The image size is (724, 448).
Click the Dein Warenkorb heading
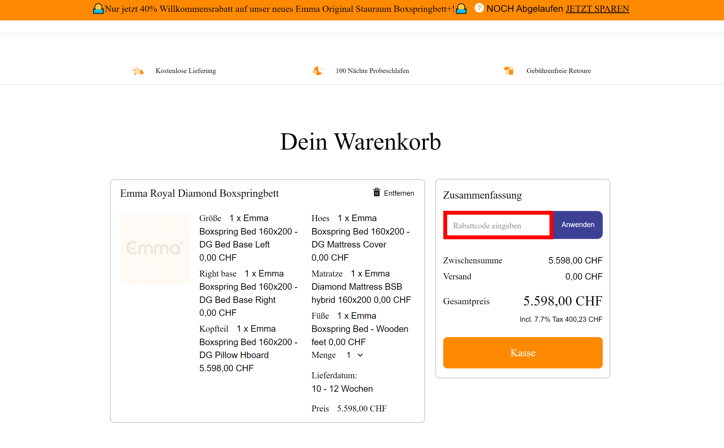(360, 142)
